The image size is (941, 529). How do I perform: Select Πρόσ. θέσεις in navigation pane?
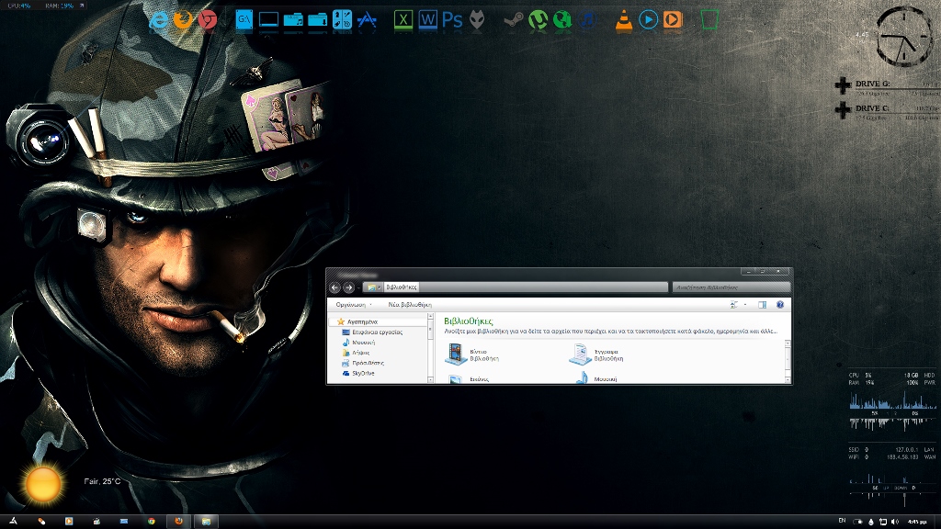[x=368, y=363]
